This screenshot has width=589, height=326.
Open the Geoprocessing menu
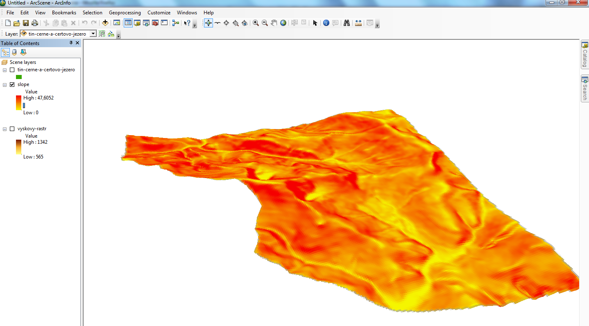pyautogui.click(x=125, y=13)
